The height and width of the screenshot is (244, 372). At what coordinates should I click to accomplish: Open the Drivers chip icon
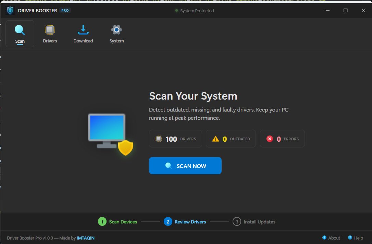click(x=50, y=30)
